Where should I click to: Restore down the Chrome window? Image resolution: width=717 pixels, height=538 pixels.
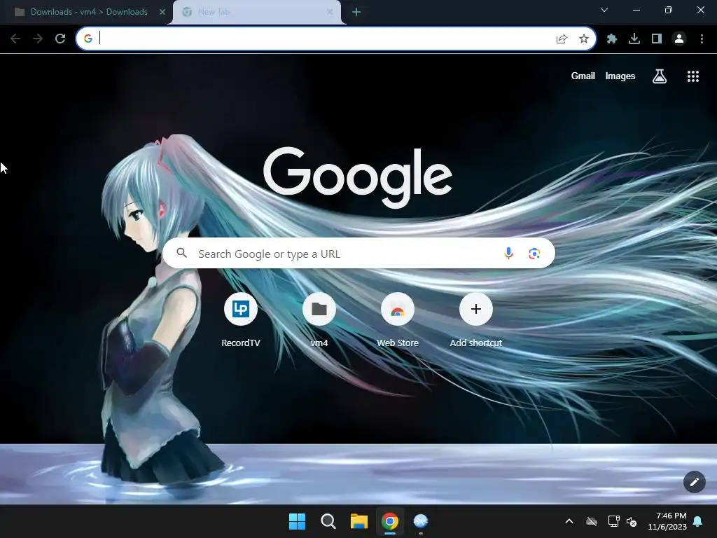coord(669,10)
